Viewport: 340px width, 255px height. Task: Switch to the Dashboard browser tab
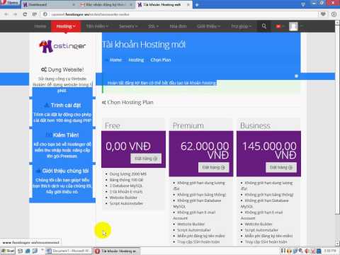(x=49, y=4)
